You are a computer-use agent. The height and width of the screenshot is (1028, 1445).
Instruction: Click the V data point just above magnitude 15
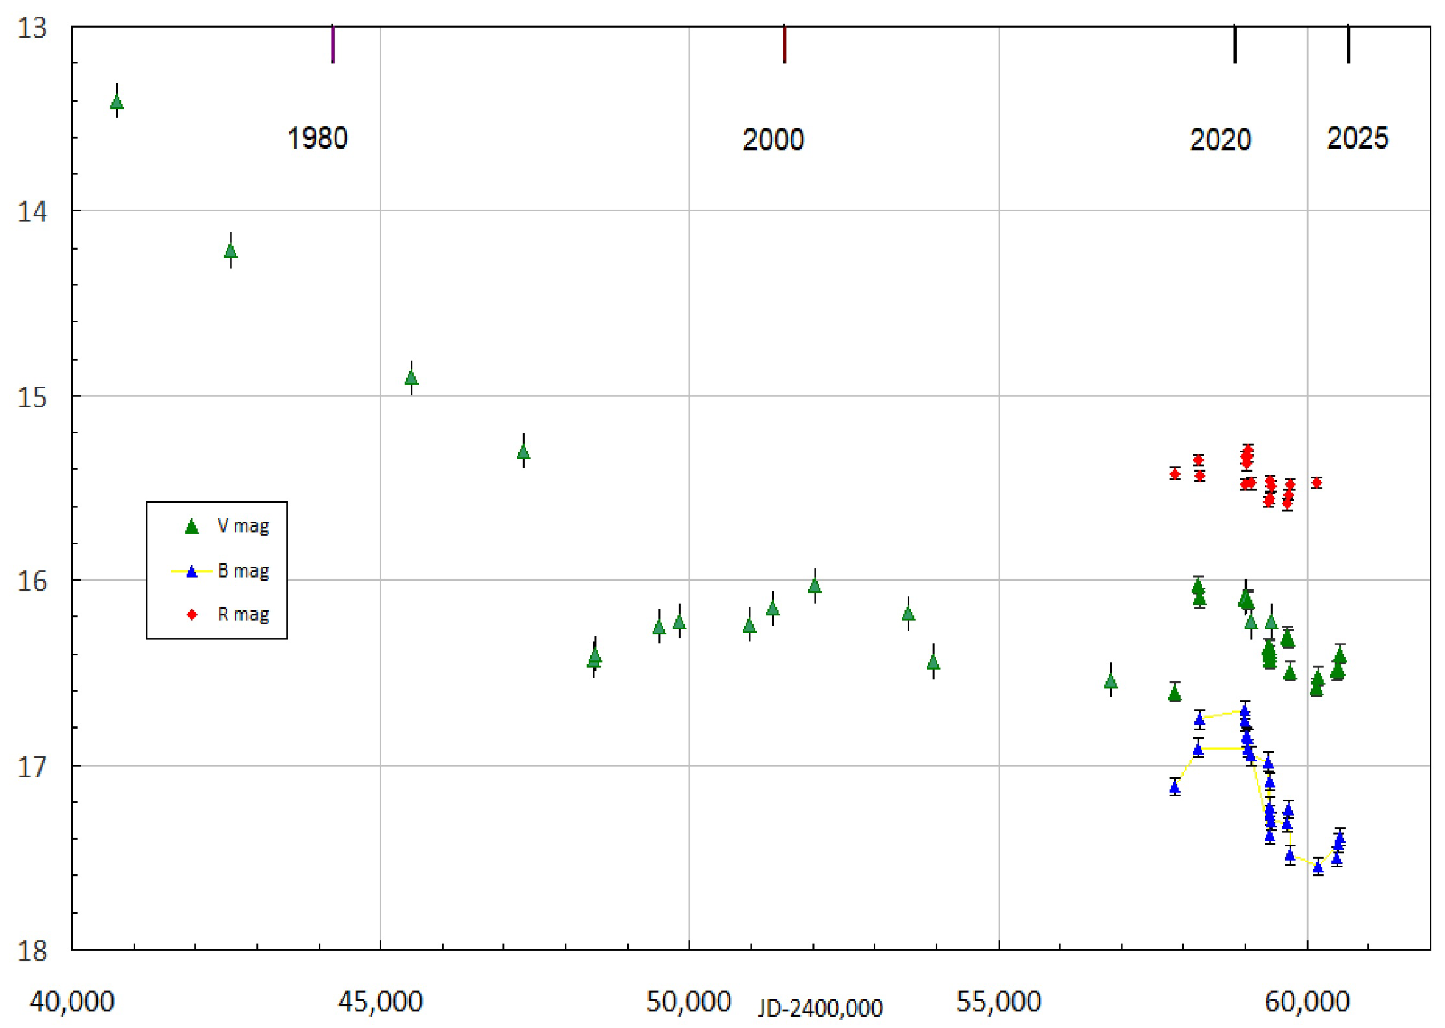411,379
